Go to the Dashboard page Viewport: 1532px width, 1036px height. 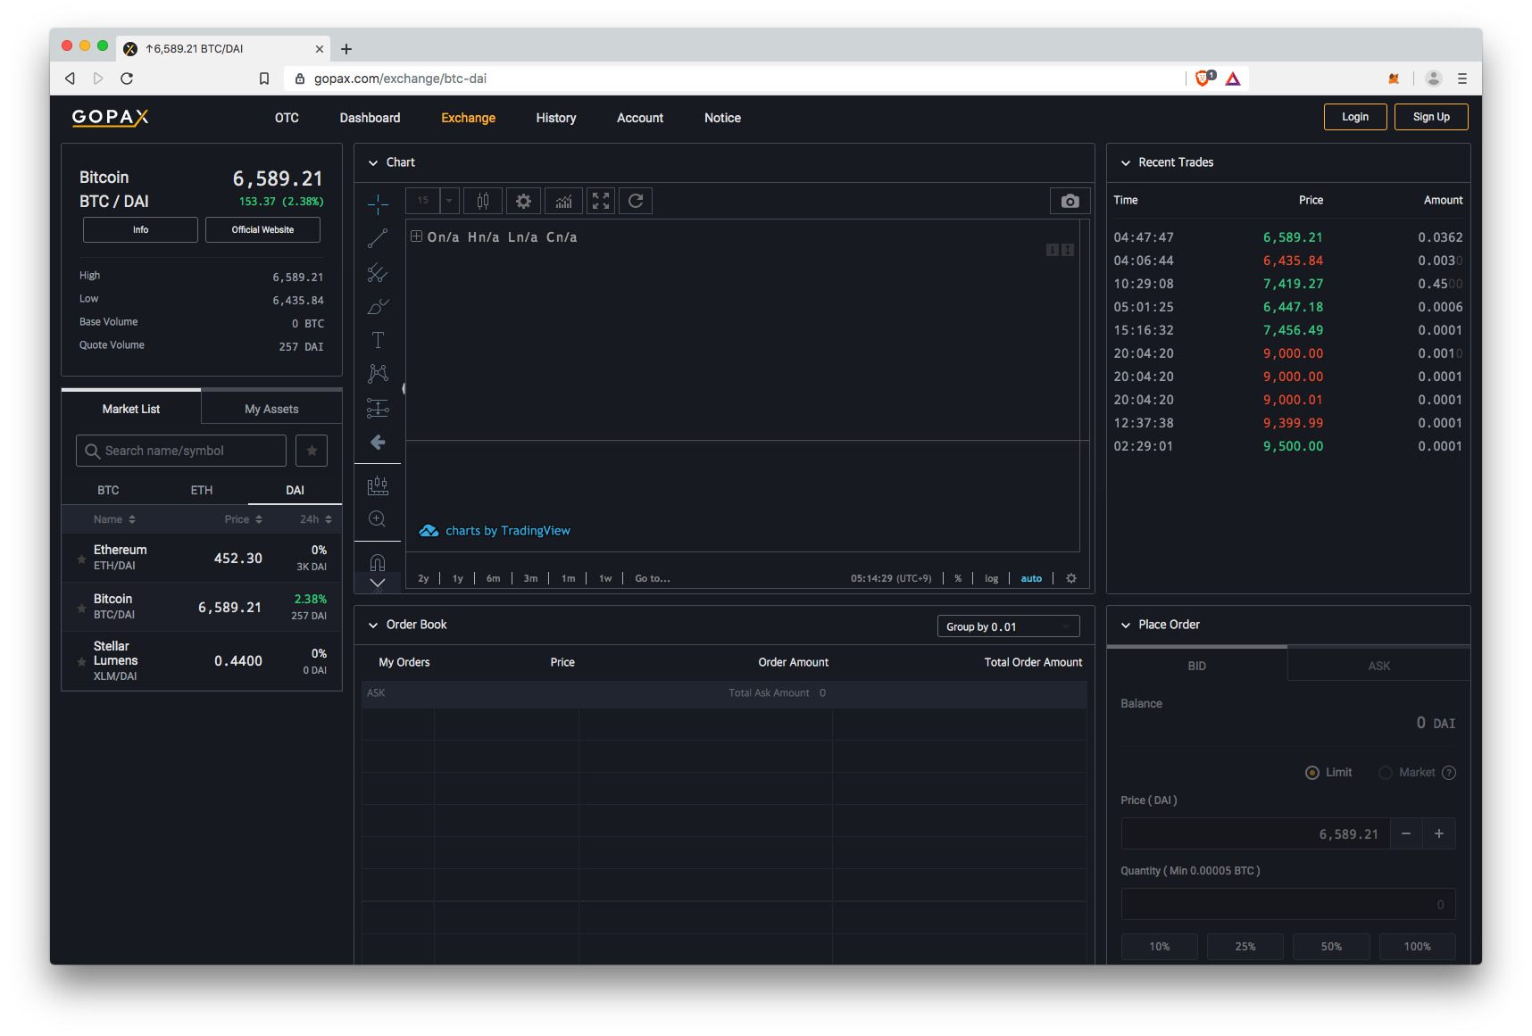[370, 118]
